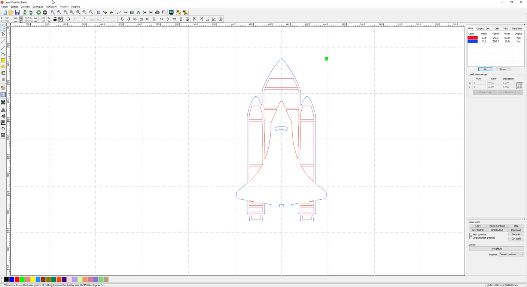Click the IP:Default device button

496,249
